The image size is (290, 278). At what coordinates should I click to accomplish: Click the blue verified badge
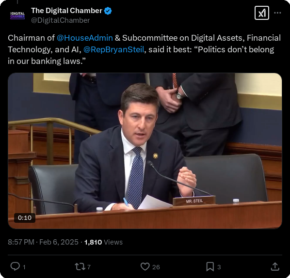coord(108,11)
